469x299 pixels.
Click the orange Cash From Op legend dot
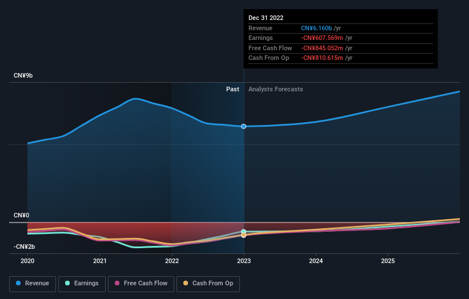click(186, 283)
